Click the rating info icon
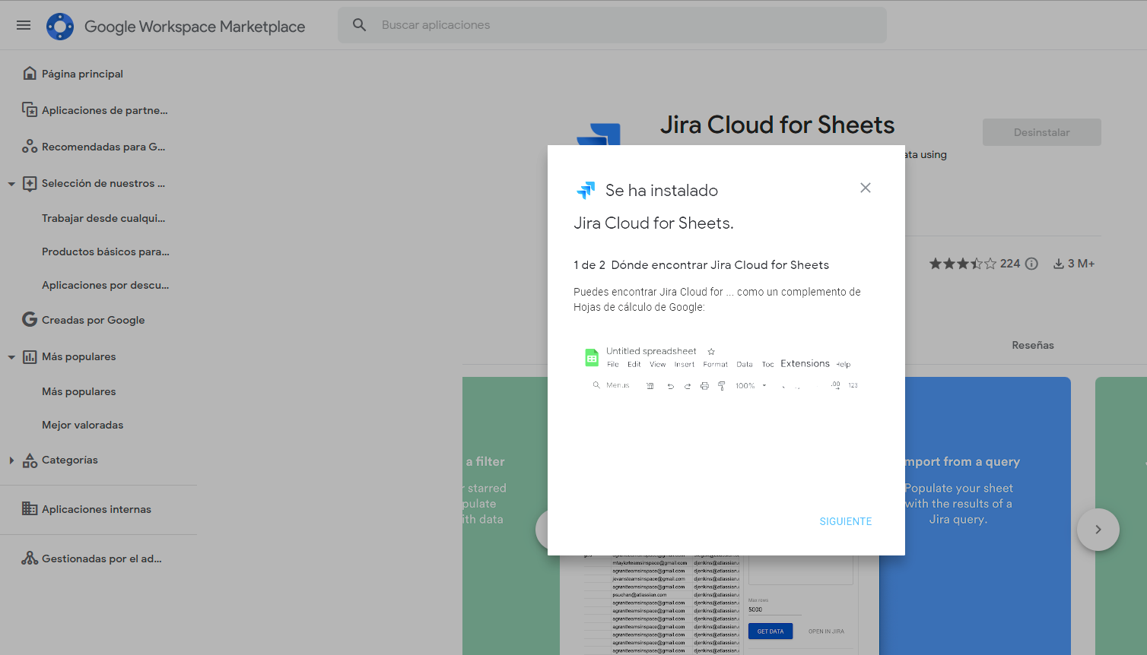The image size is (1147, 655). tap(1031, 264)
